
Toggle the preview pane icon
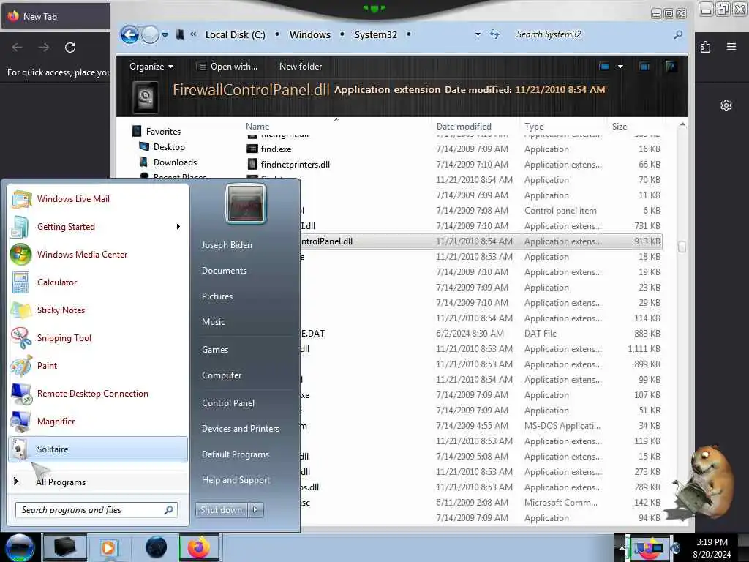[x=644, y=67]
